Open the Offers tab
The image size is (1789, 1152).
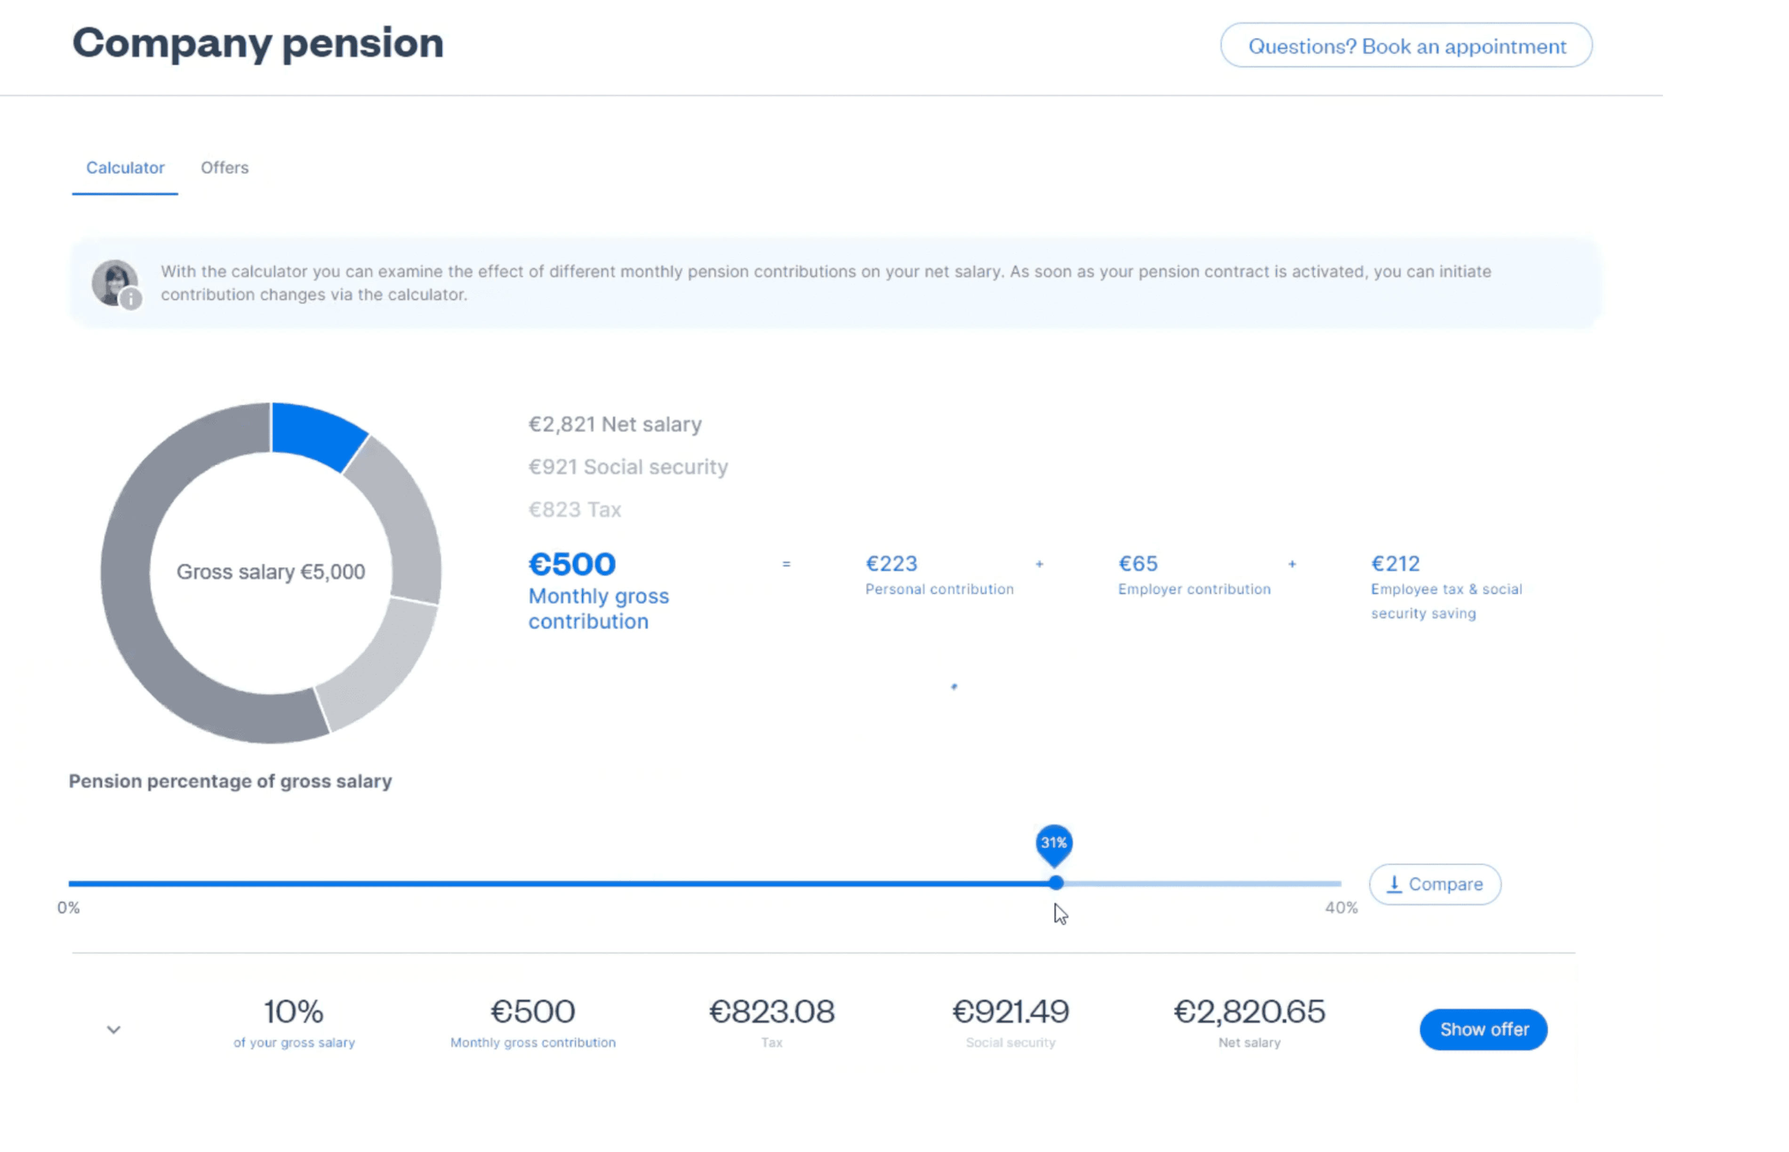(x=225, y=168)
